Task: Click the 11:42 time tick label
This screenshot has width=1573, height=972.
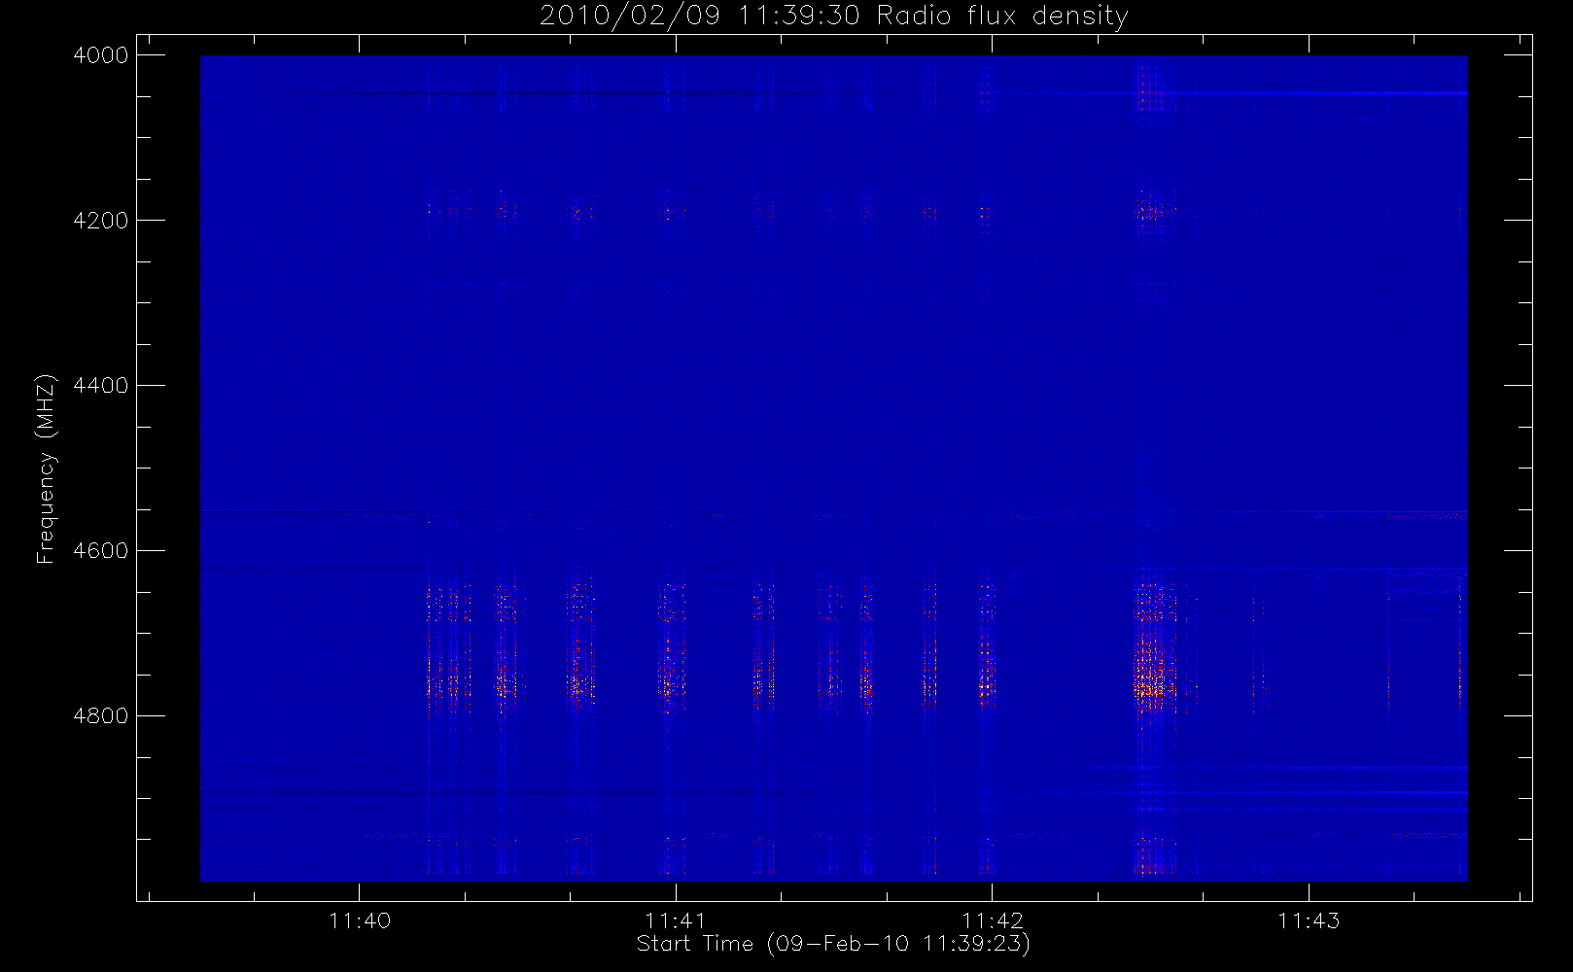Action: click(x=992, y=920)
